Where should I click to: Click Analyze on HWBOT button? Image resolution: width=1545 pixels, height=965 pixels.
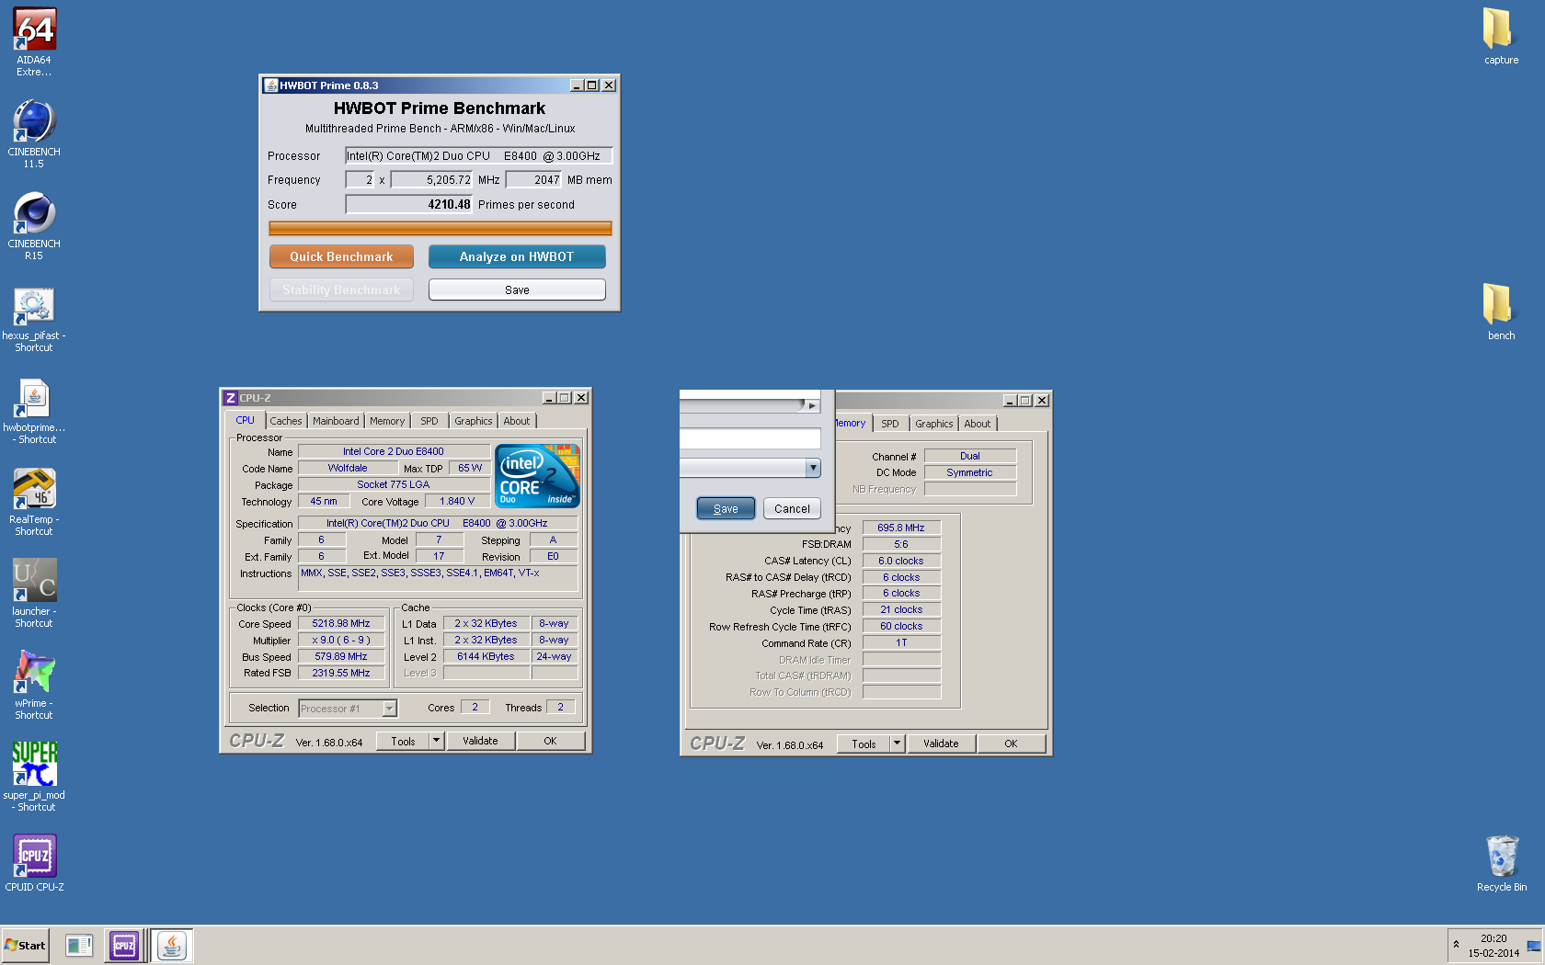[517, 256]
